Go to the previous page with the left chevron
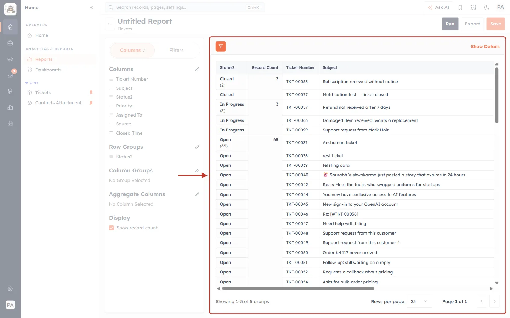The image size is (510, 318). click(482, 301)
